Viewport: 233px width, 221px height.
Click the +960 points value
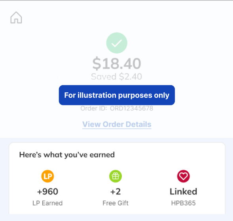[x=47, y=192]
